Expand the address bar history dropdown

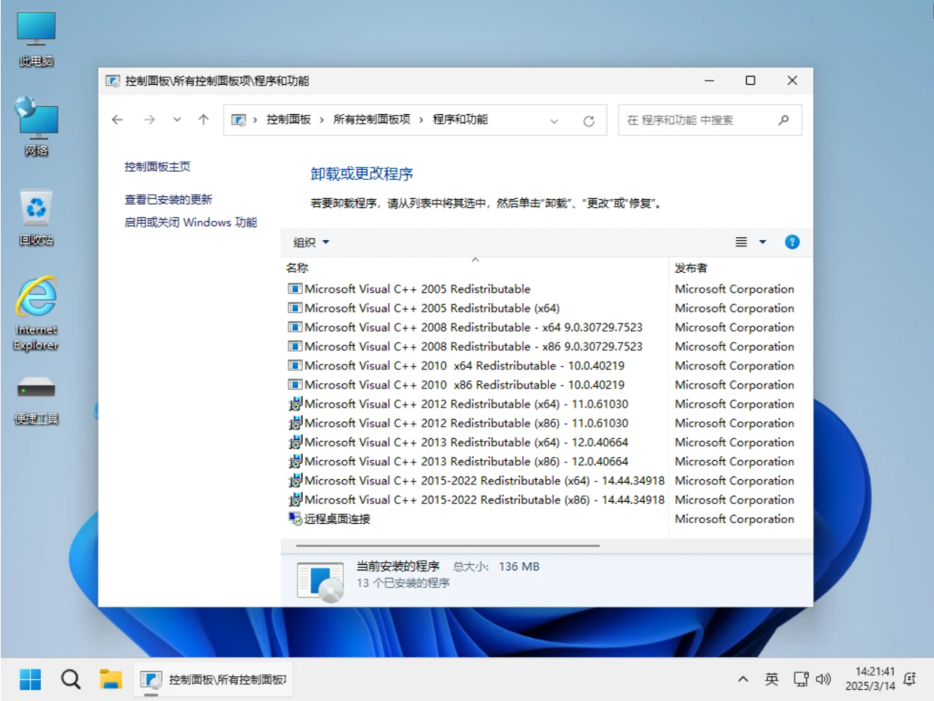point(554,121)
